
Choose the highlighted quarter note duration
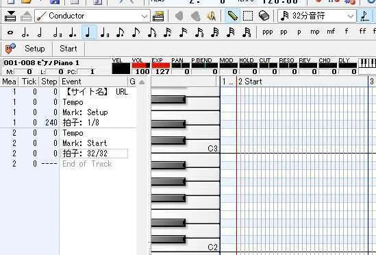89,32
